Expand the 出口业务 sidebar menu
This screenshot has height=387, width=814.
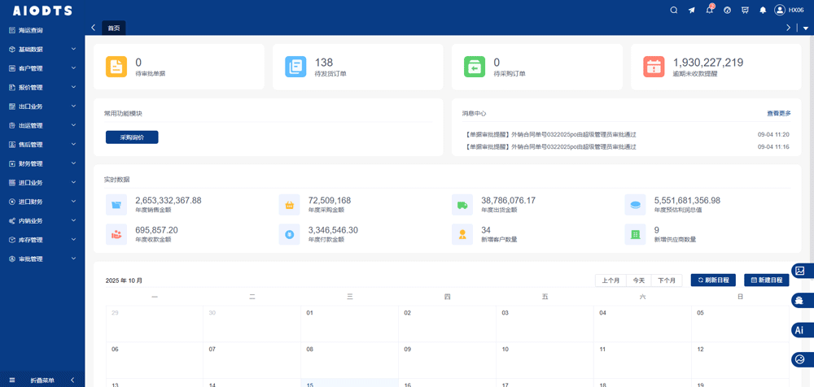point(42,107)
